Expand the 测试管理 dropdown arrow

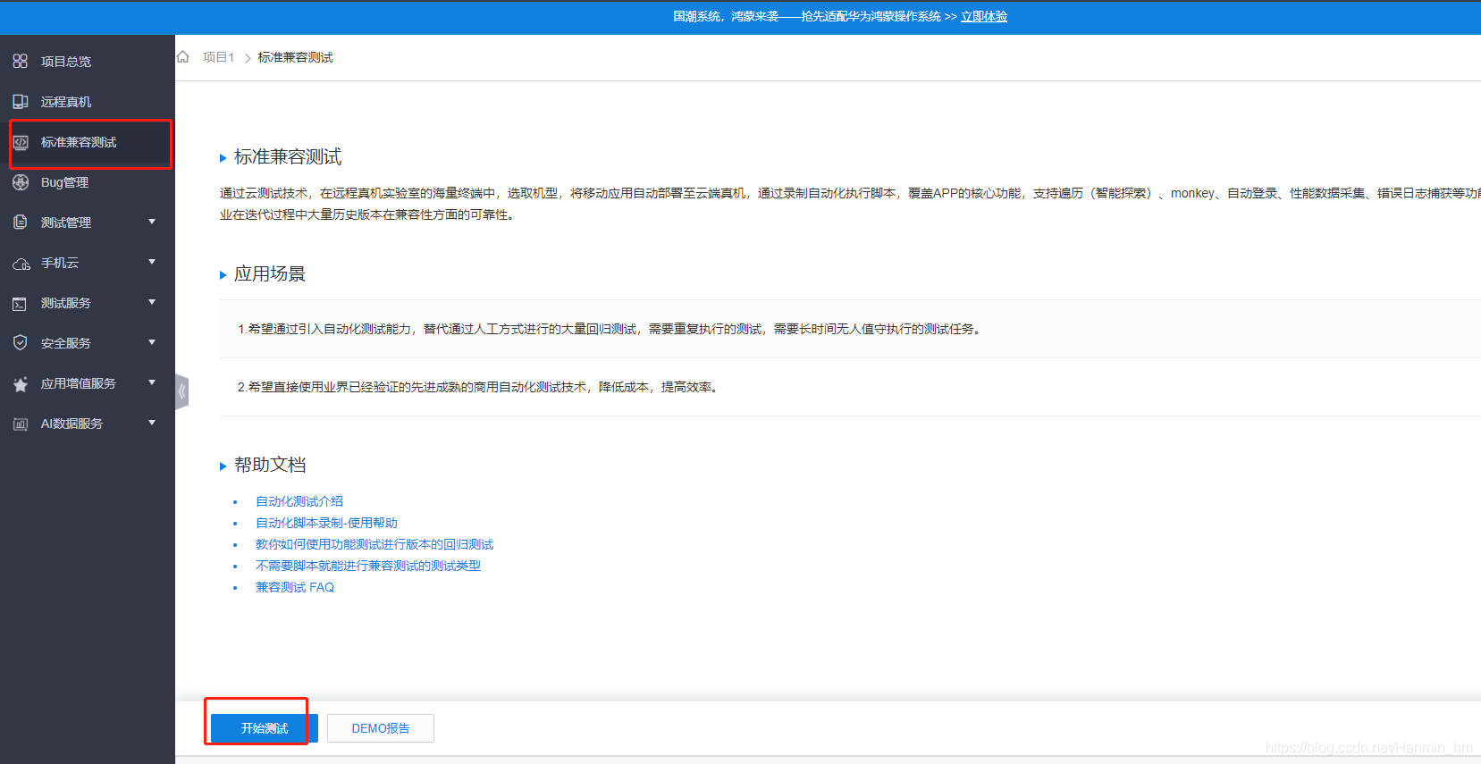pyautogui.click(x=152, y=222)
